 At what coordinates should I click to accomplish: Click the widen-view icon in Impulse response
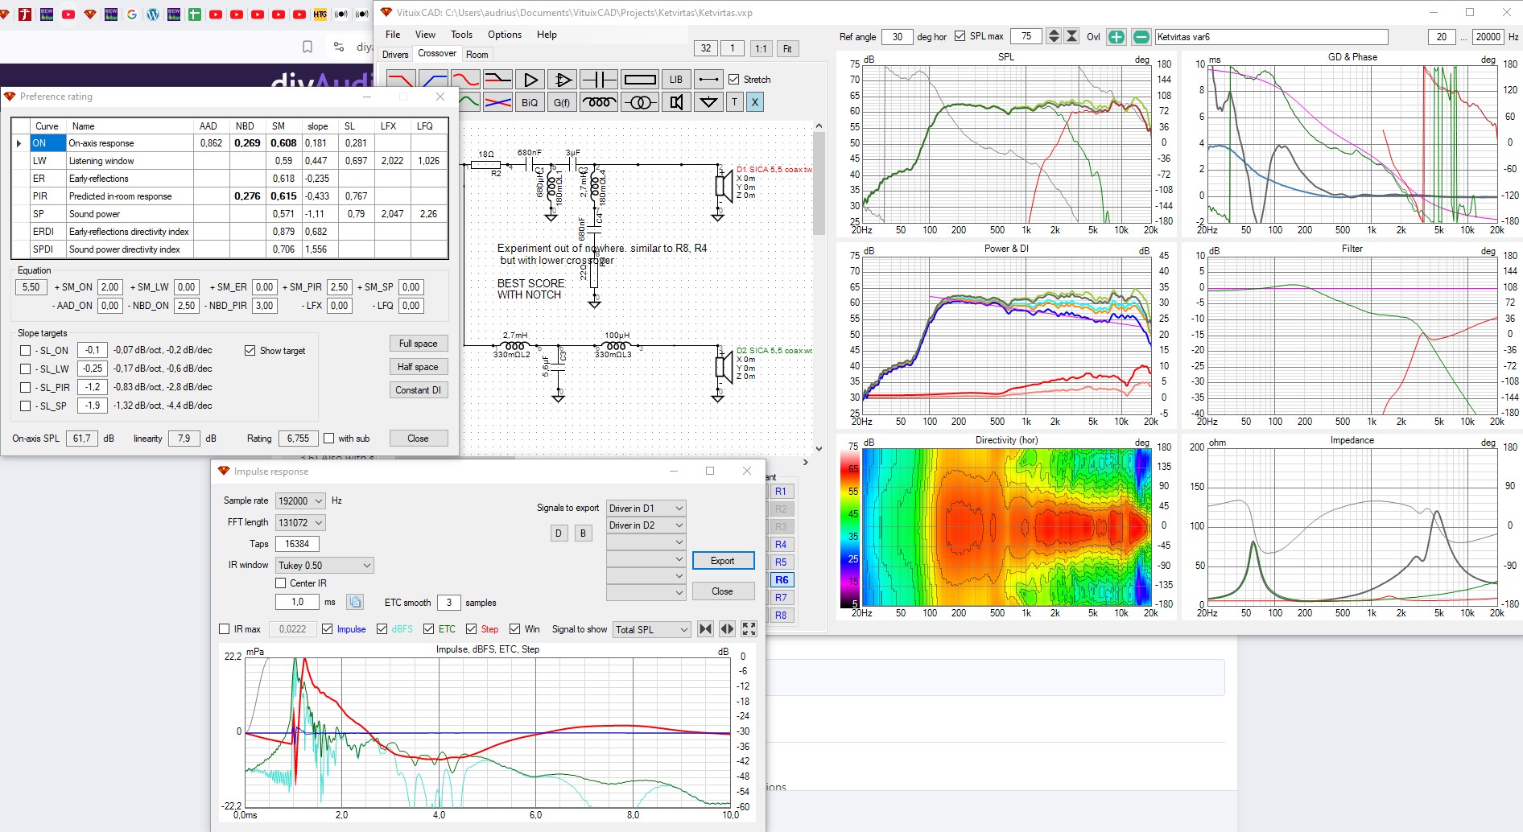coord(727,629)
